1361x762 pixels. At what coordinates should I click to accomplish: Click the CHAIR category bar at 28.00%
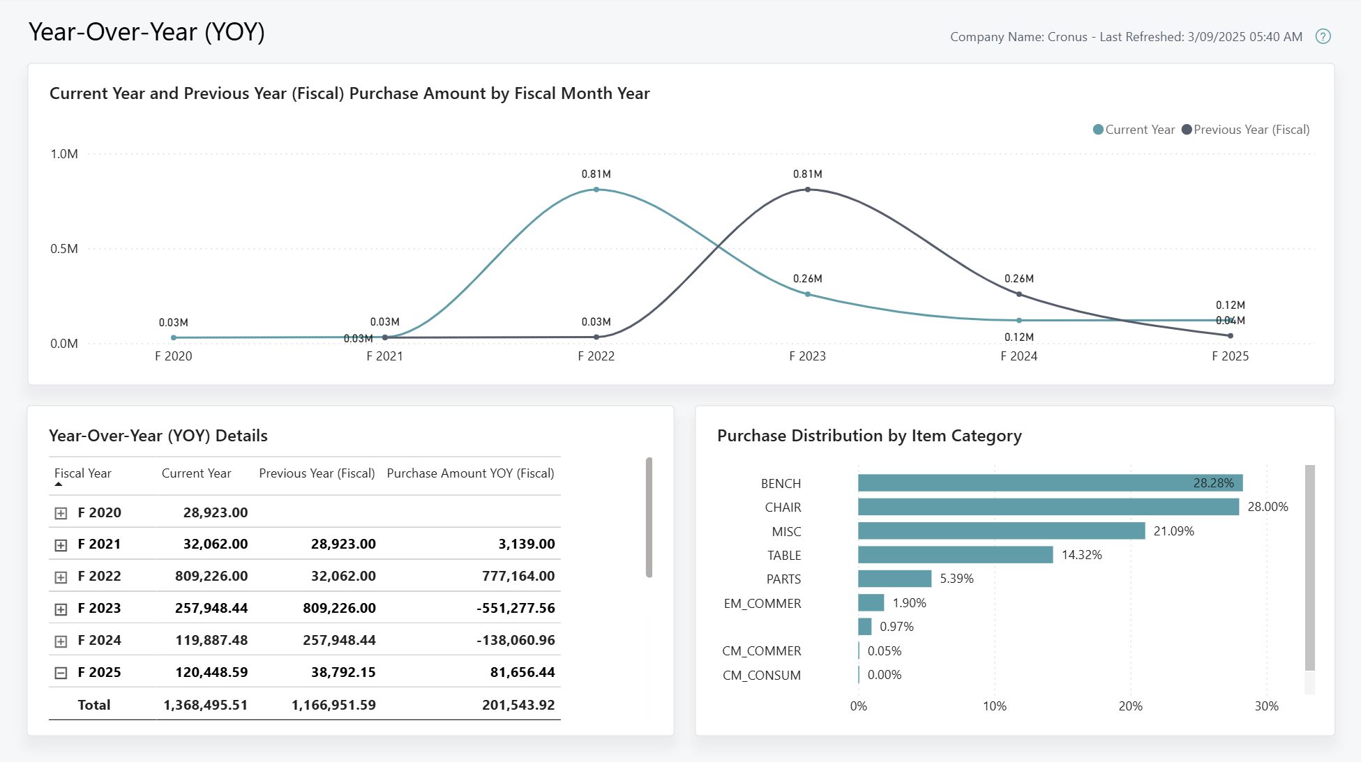click(x=1046, y=507)
